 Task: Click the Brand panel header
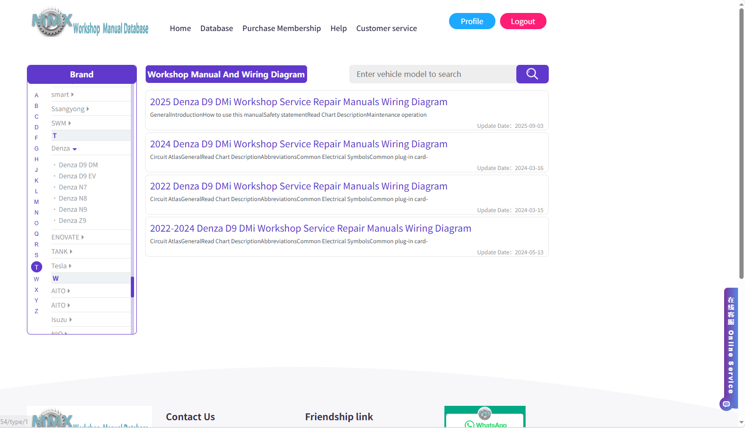tap(82, 74)
